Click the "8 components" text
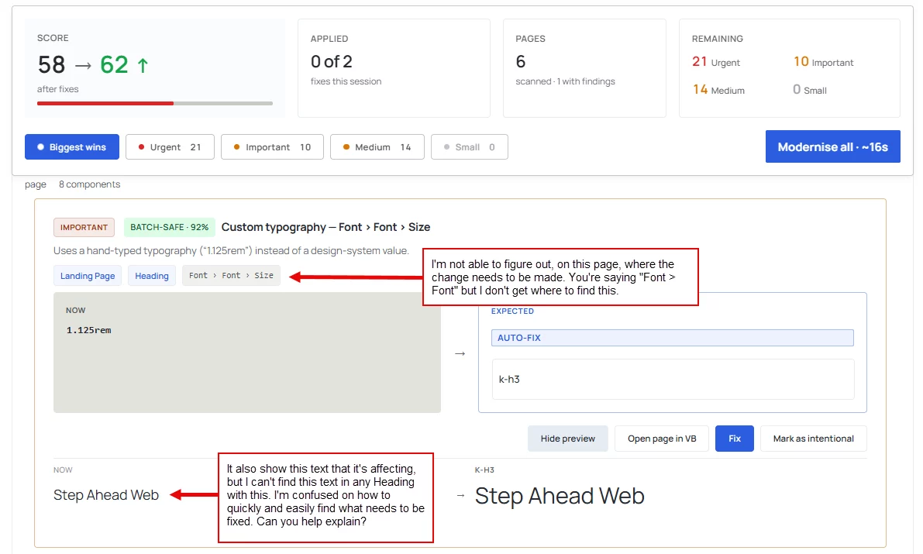Image resolution: width=923 pixels, height=554 pixels. 89,184
